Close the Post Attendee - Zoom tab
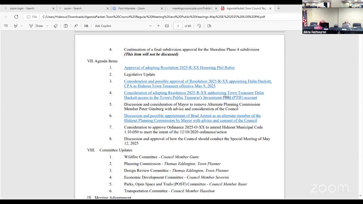 162,8
